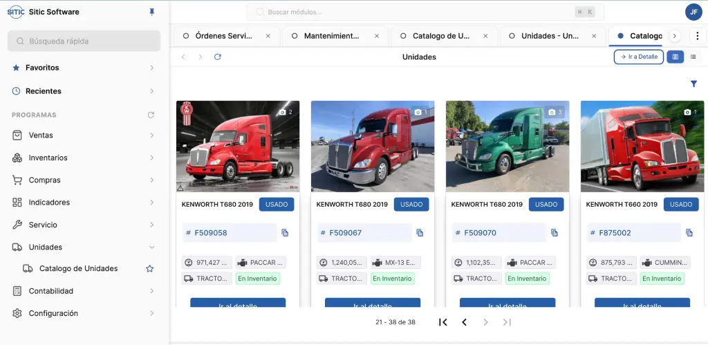
Task: Close the Mantenimient... tab
Action: point(377,36)
